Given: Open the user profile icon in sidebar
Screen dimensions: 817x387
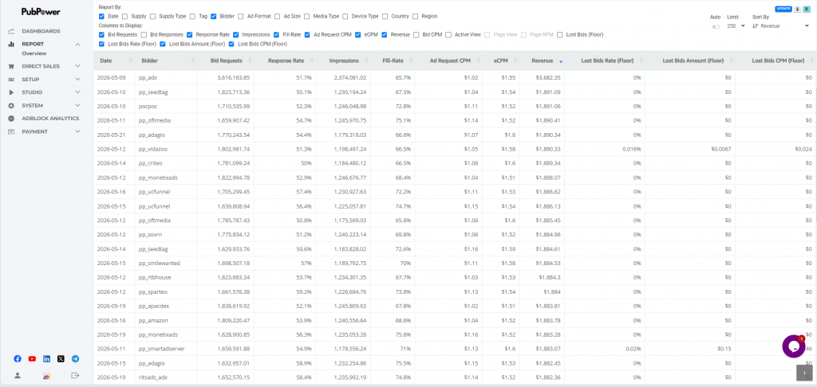Looking at the screenshot, I should click(18, 376).
